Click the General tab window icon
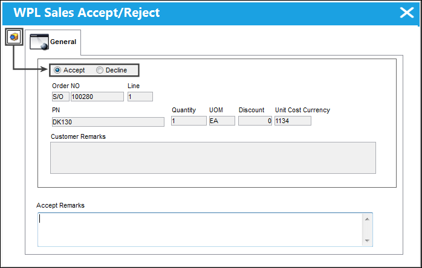 (x=39, y=42)
